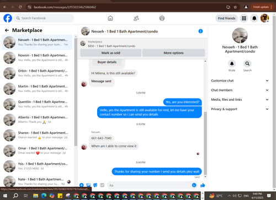Focus the Search Facebook field
This screenshot has width=276, height=200.
pos(44,18)
